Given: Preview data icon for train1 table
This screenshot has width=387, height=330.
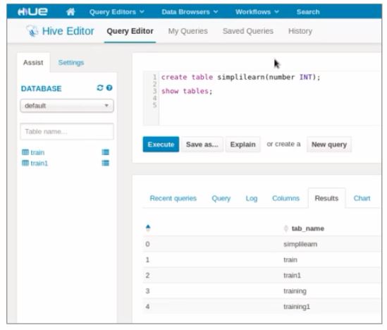Looking at the screenshot, I should point(106,163).
